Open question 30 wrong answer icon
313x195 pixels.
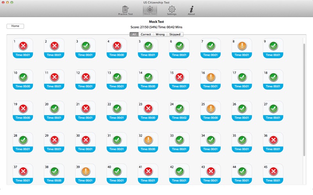pyautogui.click(x=86, y=140)
